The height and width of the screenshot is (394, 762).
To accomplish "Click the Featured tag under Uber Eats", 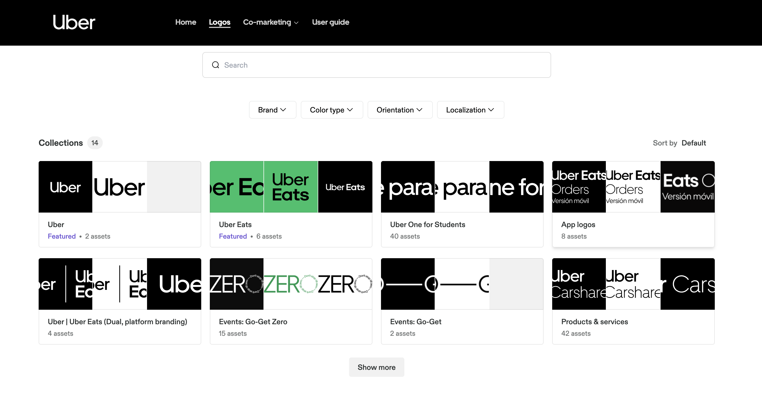I will 233,236.
